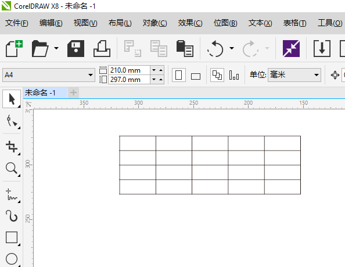Expand the 单位 毫米 units dropdown
This screenshot has height=267, width=345.
(294, 75)
